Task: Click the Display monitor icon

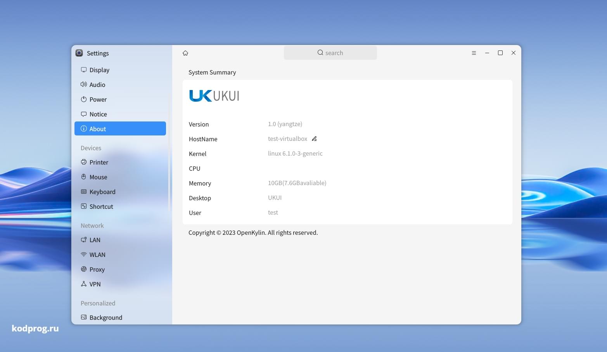Action: 83,70
